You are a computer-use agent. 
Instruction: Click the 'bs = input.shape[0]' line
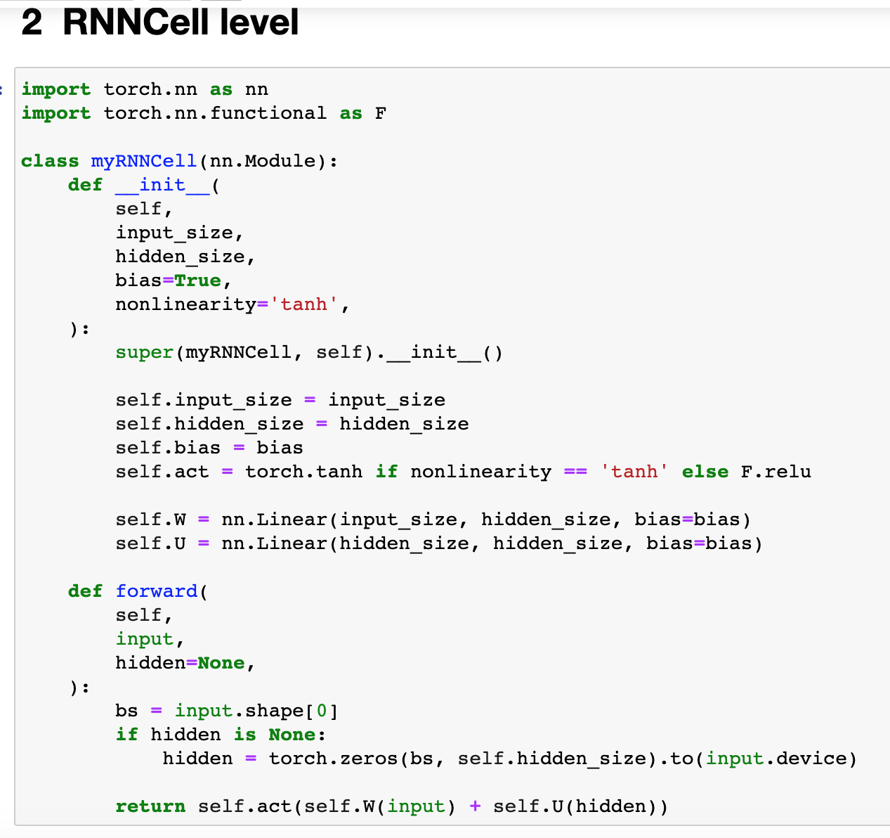pos(226,711)
